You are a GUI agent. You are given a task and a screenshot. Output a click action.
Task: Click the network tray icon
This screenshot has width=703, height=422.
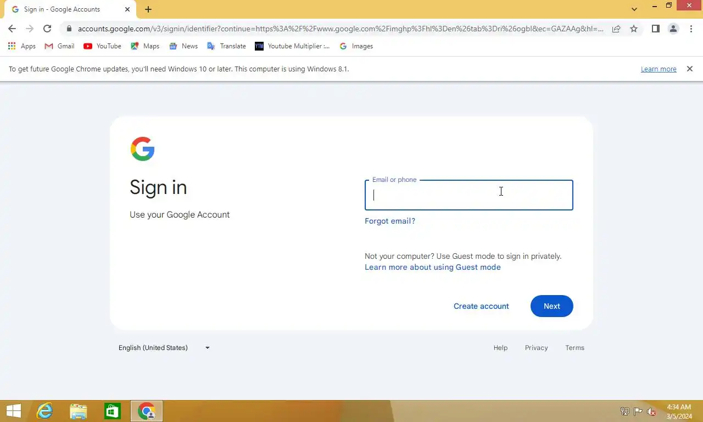[625, 412]
